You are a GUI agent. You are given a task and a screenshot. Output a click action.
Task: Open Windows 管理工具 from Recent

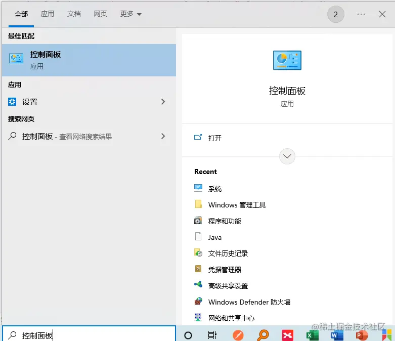[x=237, y=205]
